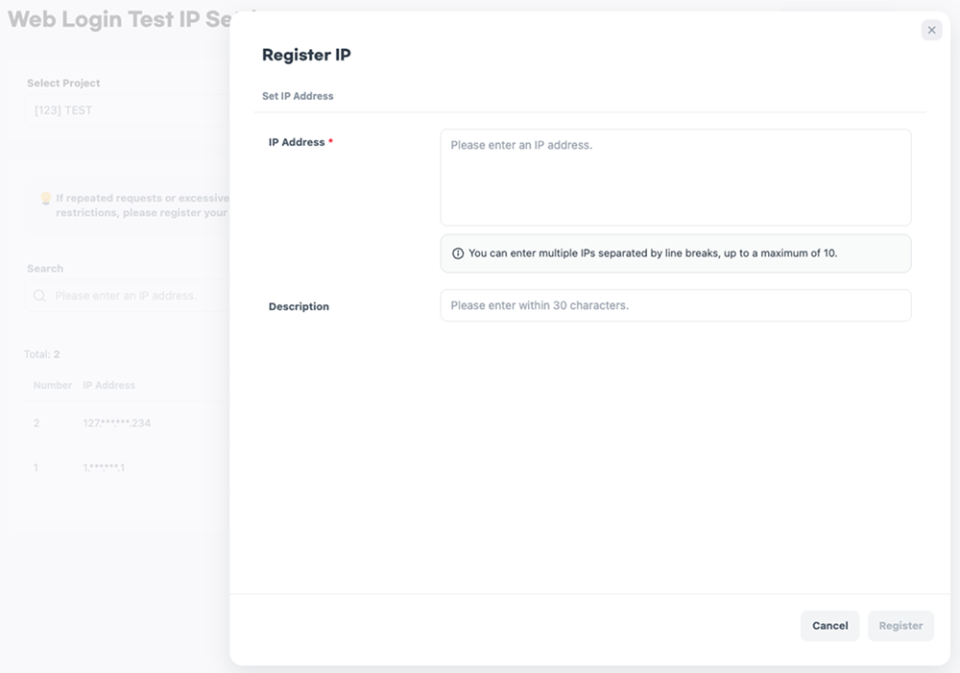Click the Total: 2 count text
The width and height of the screenshot is (960, 673).
[42, 354]
